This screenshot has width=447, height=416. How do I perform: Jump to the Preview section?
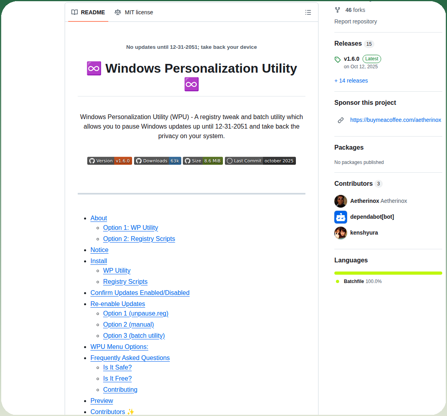(x=102, y=401)
